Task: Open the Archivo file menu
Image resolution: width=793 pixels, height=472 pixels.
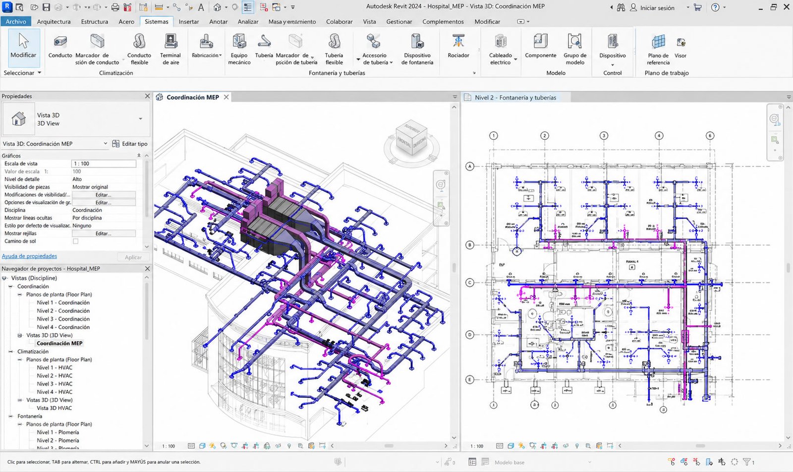Action: 16,21
